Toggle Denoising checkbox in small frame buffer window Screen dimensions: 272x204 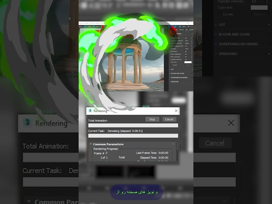[192, 82]
